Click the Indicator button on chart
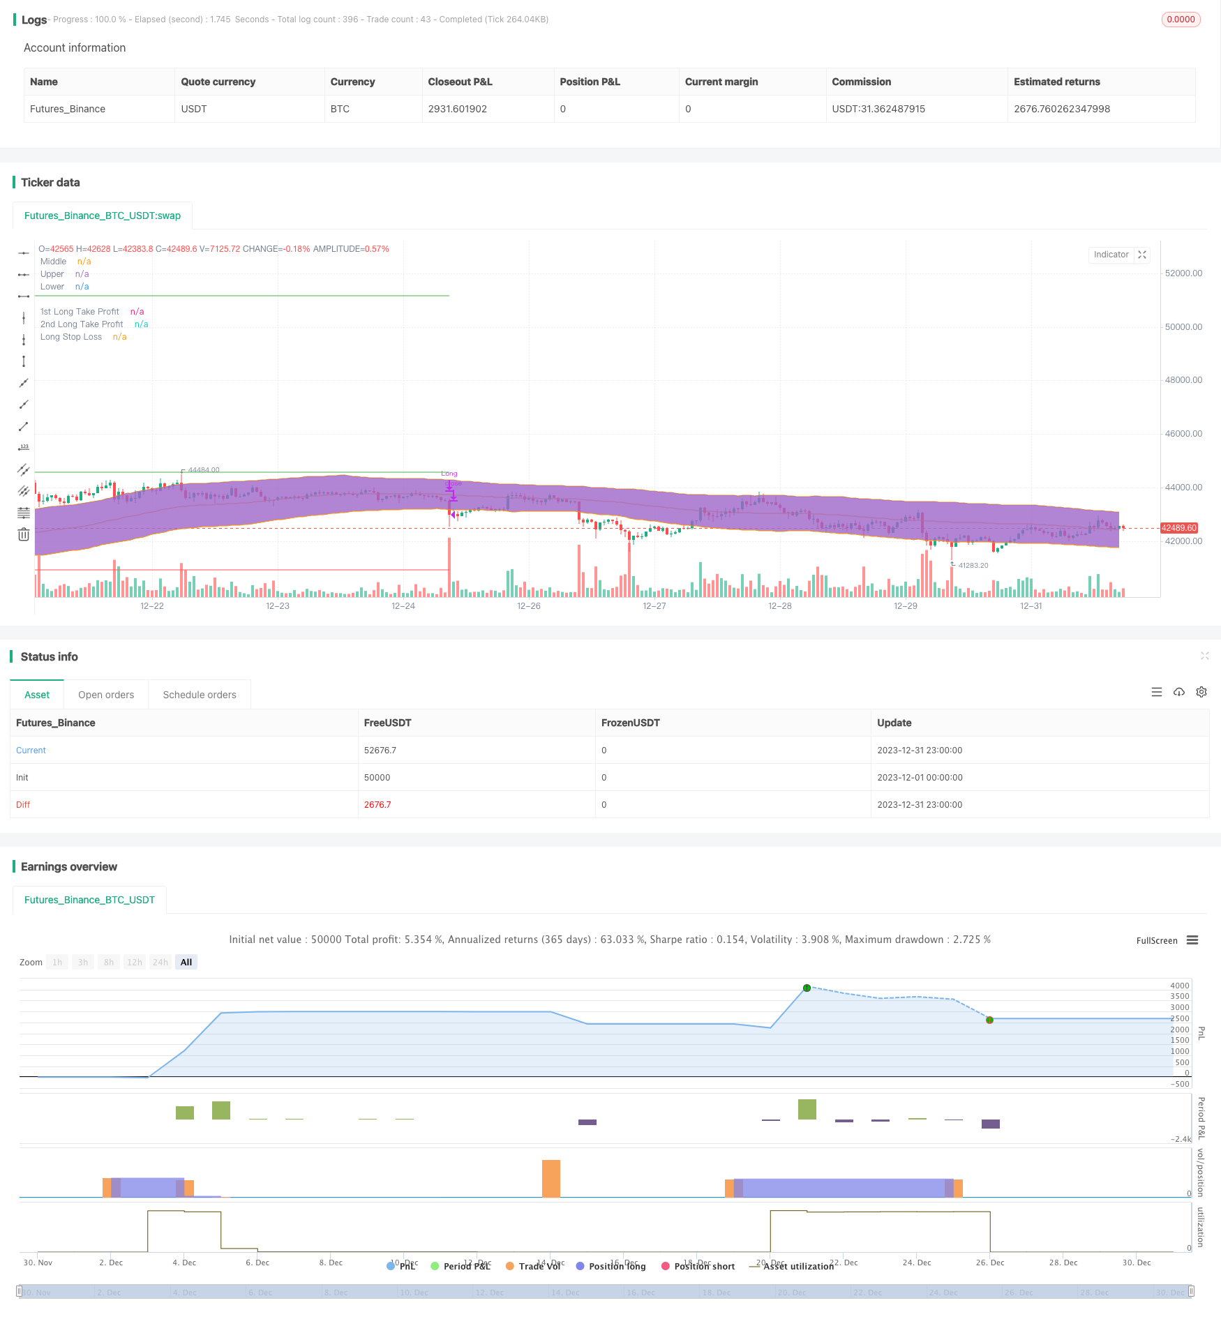The width and height of the screenshot is (1221, 1319). pos(1111,255)
